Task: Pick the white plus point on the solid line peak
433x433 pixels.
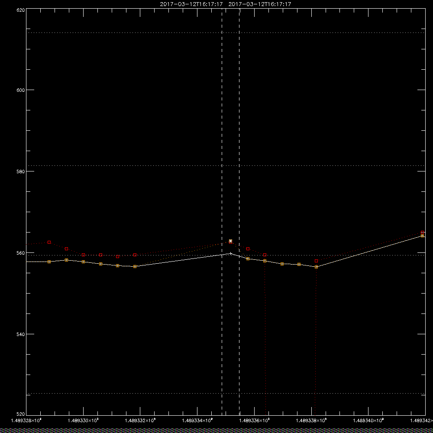Action: pos(231,253)
